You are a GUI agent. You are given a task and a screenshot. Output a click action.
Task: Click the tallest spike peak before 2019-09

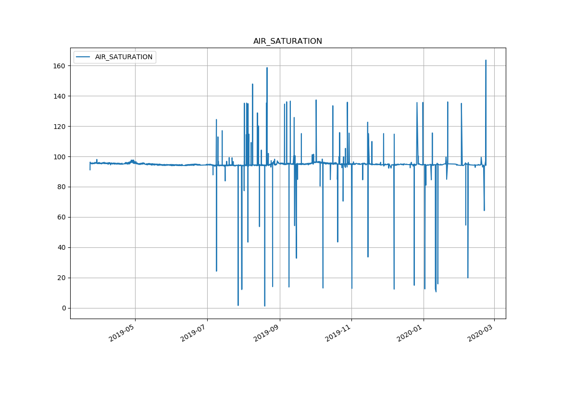[x=267, y=68]
